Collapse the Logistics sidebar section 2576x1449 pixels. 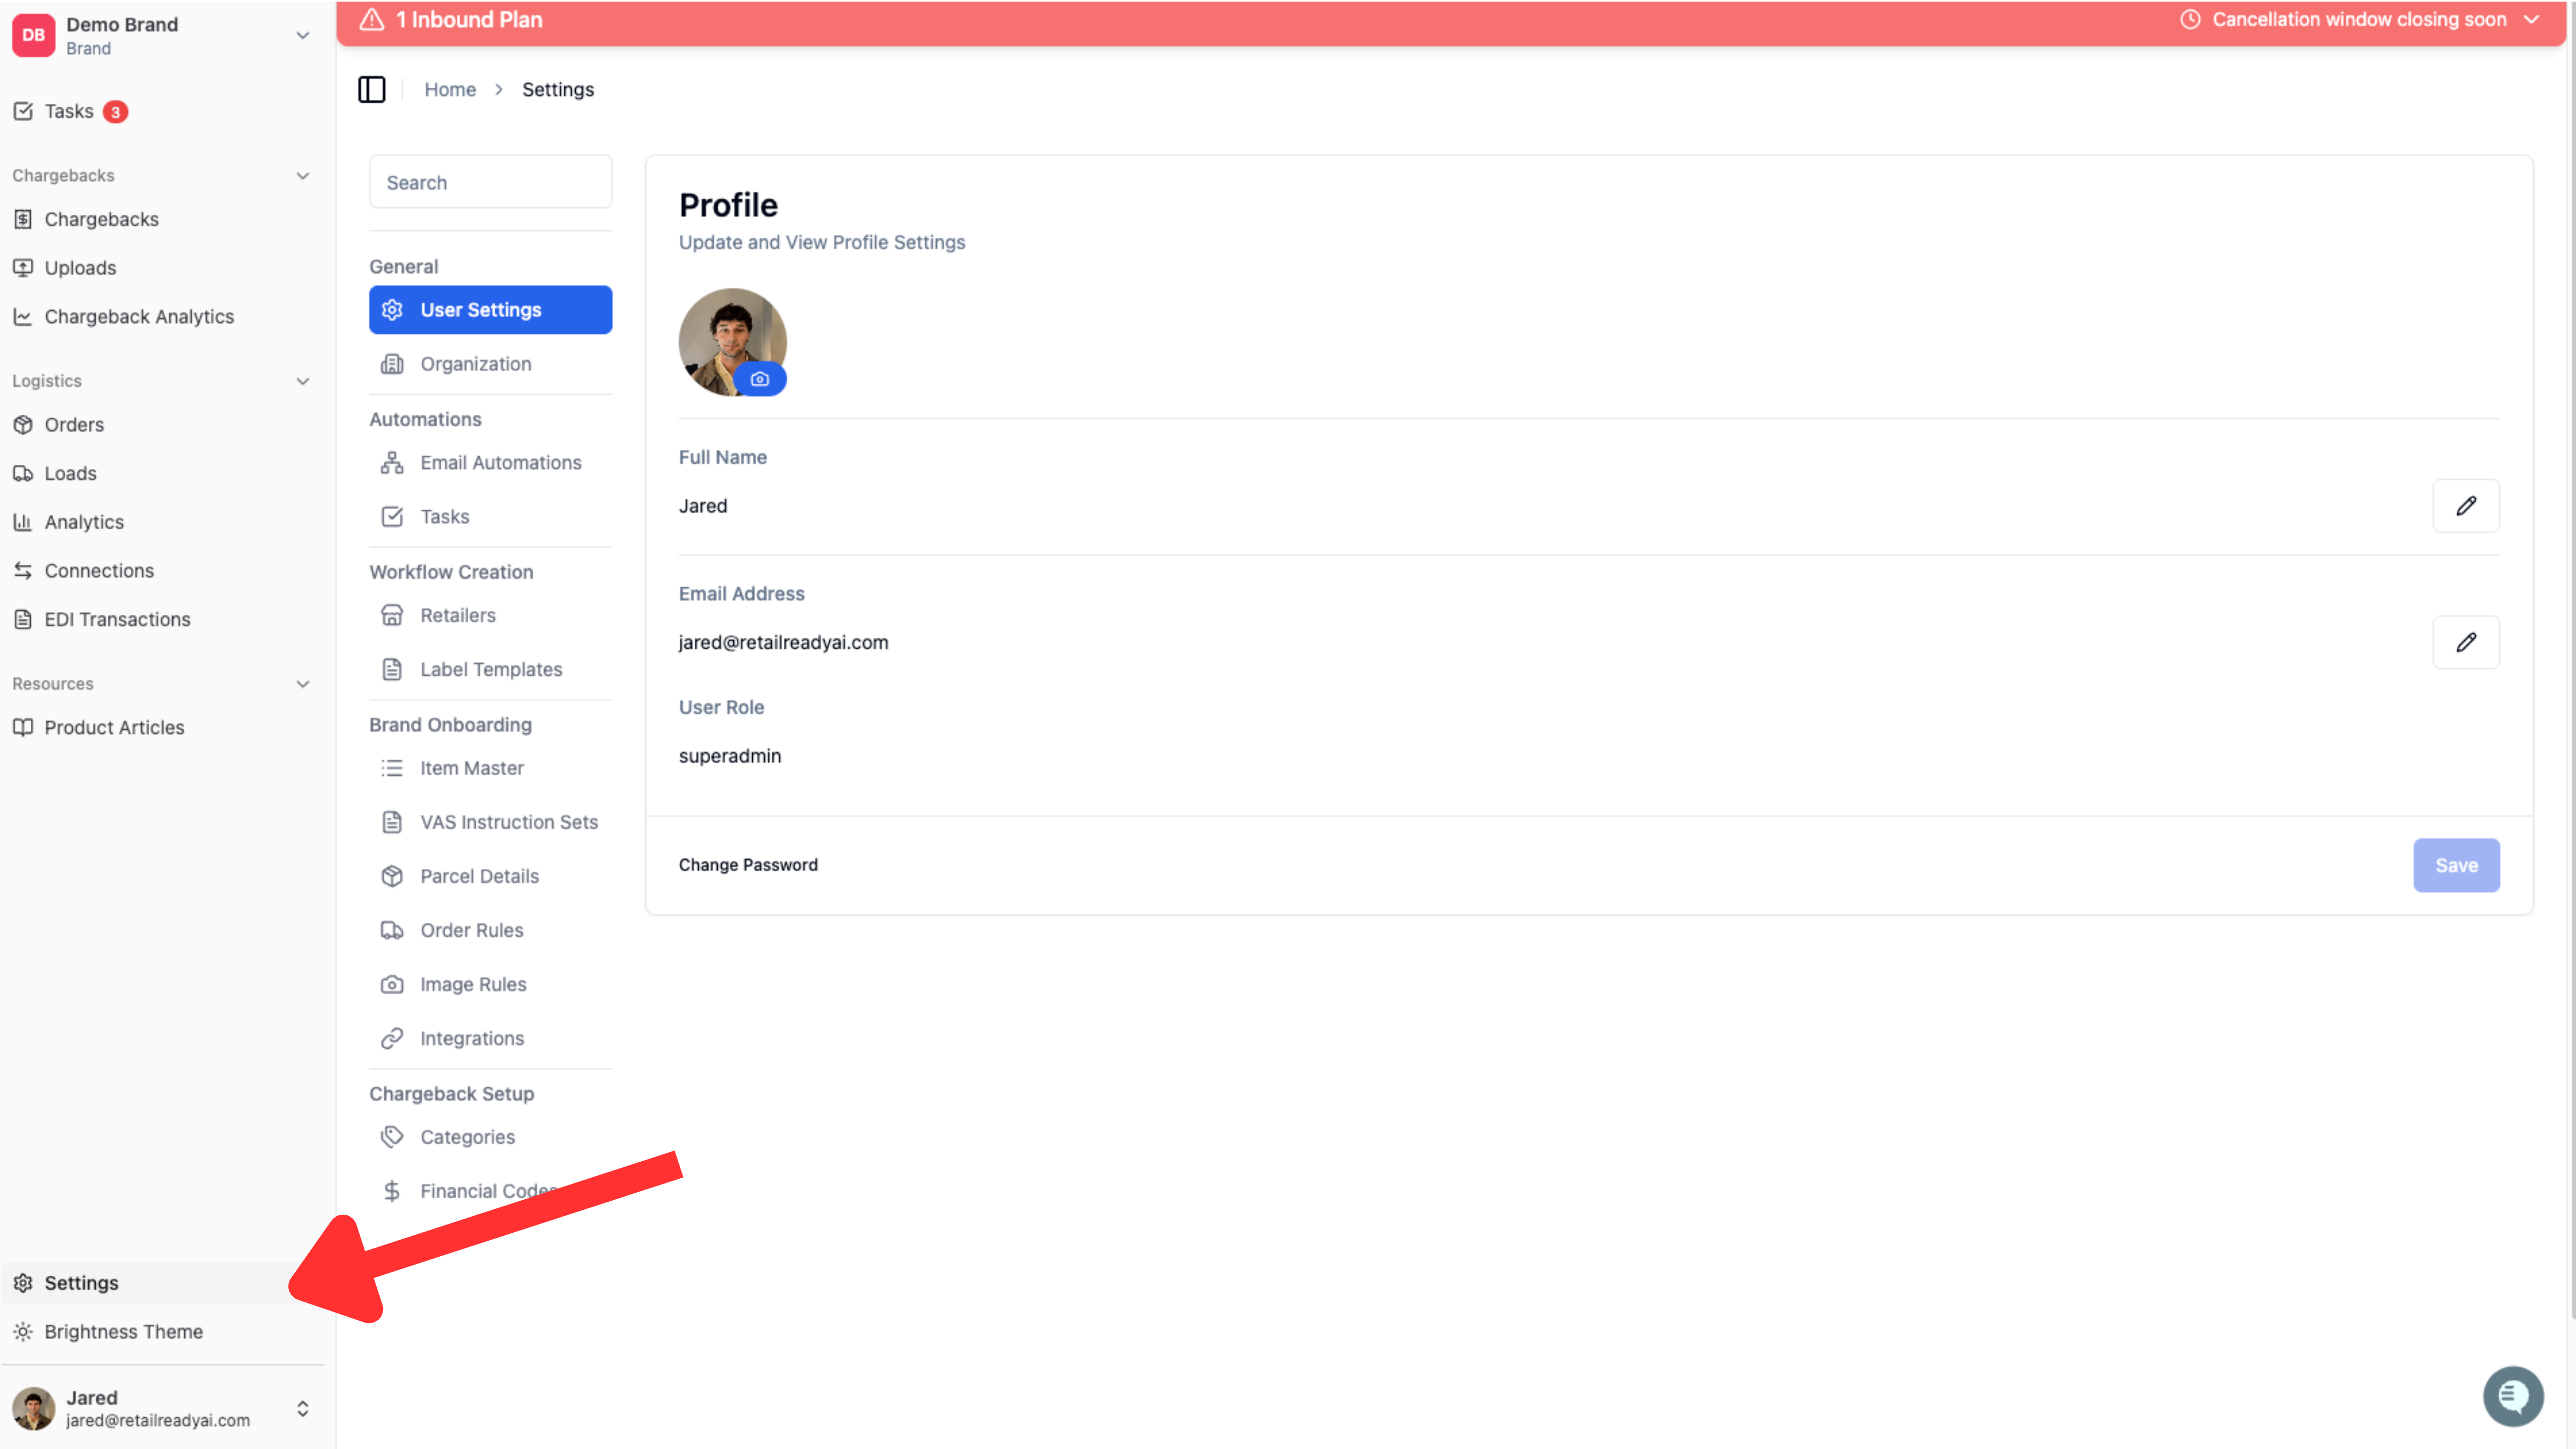click(x=302, y=381)
